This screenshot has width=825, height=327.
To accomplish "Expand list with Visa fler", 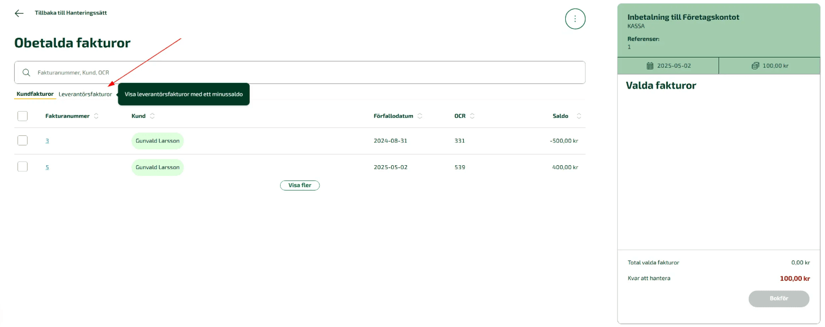I will pyautogui.click(x=299, y=185).
